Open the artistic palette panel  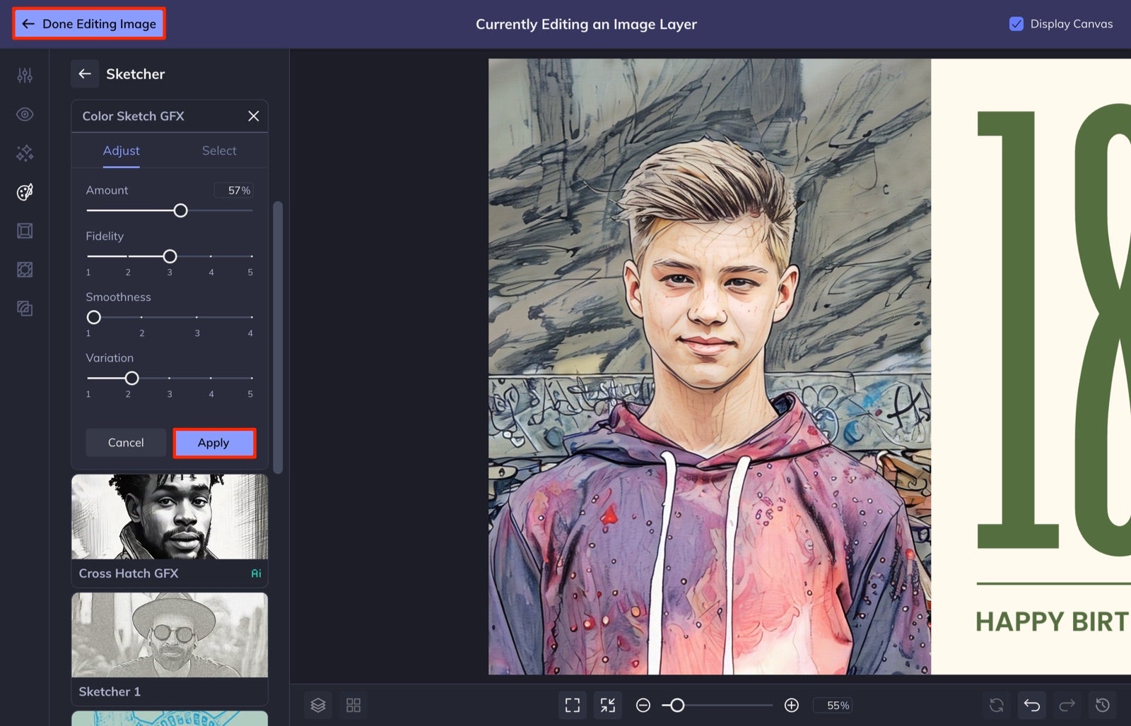pyautogui.click(x=25, y=191)
